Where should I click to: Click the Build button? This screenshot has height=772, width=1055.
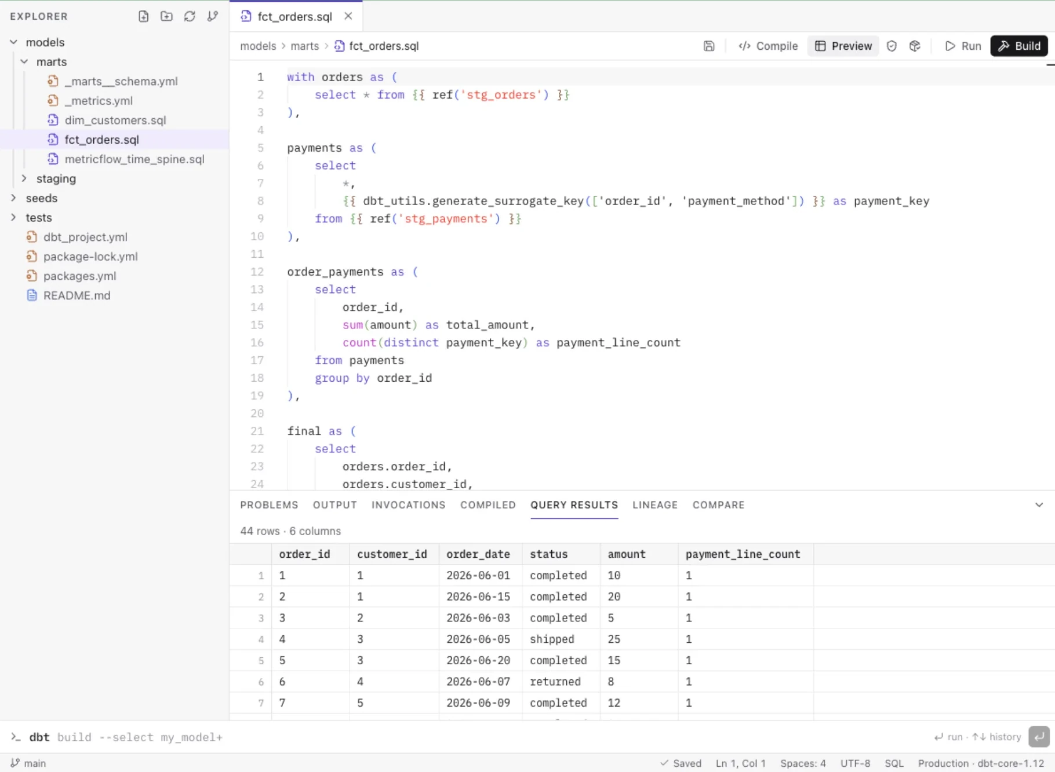pos(1019,46)
